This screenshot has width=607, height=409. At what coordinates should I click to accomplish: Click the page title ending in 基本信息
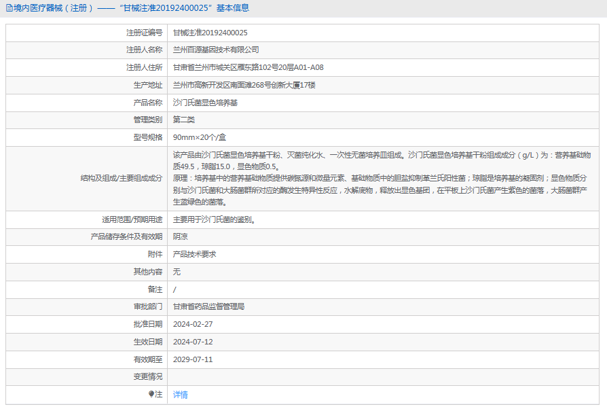[x=132, y=8]
